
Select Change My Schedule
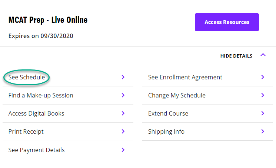177,95
